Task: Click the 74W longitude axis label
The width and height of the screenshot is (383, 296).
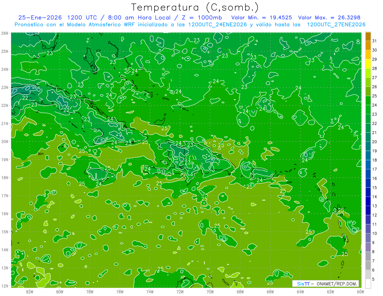Action: tap(150, 291)
